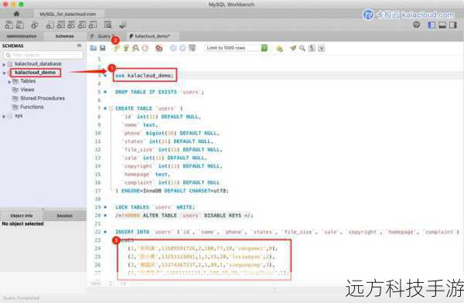This screenshot has width=464, height=303.
Task: Open the Limit to 1000 rows dropdown
Action: (x=236, y=48)
